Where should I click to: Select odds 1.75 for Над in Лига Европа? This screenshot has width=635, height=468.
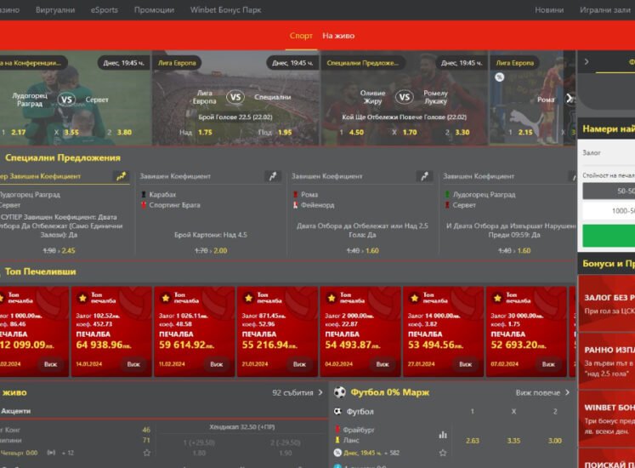205,133
